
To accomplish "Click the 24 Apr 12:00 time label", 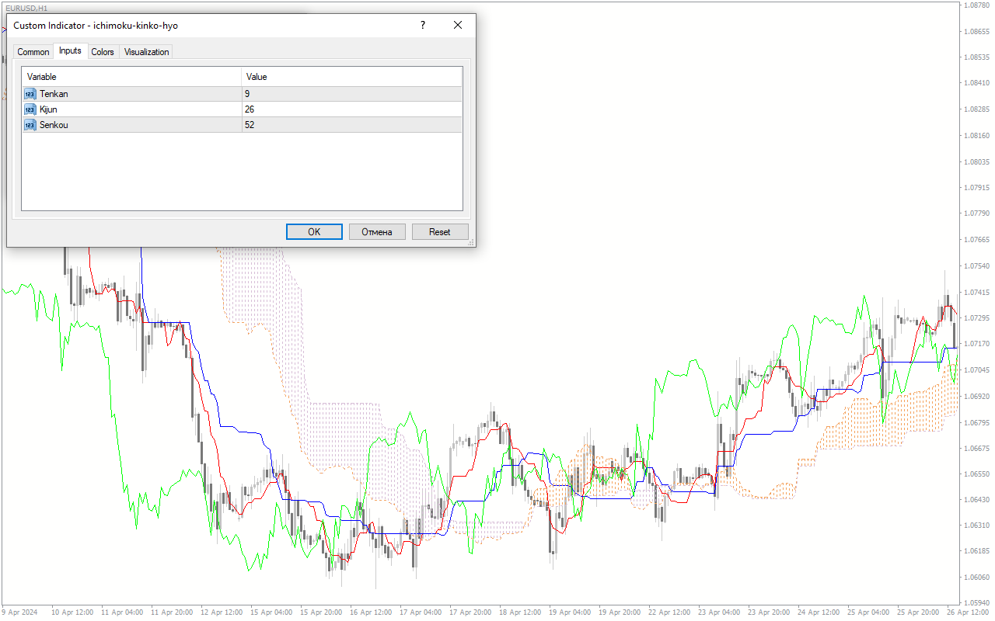I will pyautogui.click(x=819, y=612).
